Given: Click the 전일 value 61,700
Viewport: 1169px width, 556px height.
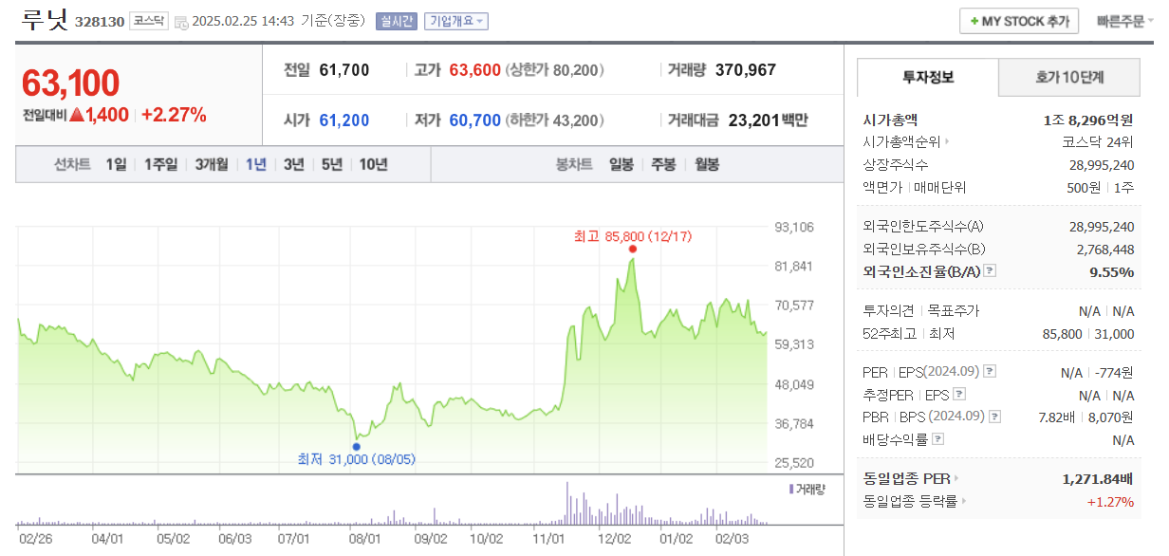Looking at the screenshot, I should click(x=344, y=69).
